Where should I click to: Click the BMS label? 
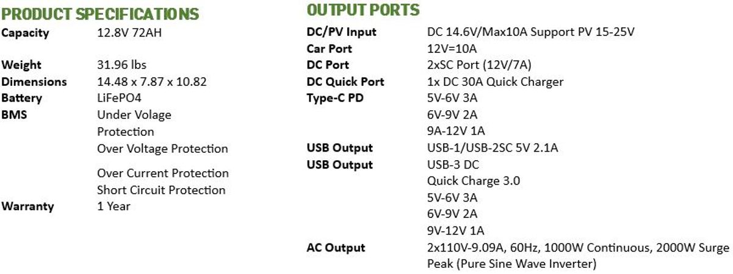click(14, 114)
